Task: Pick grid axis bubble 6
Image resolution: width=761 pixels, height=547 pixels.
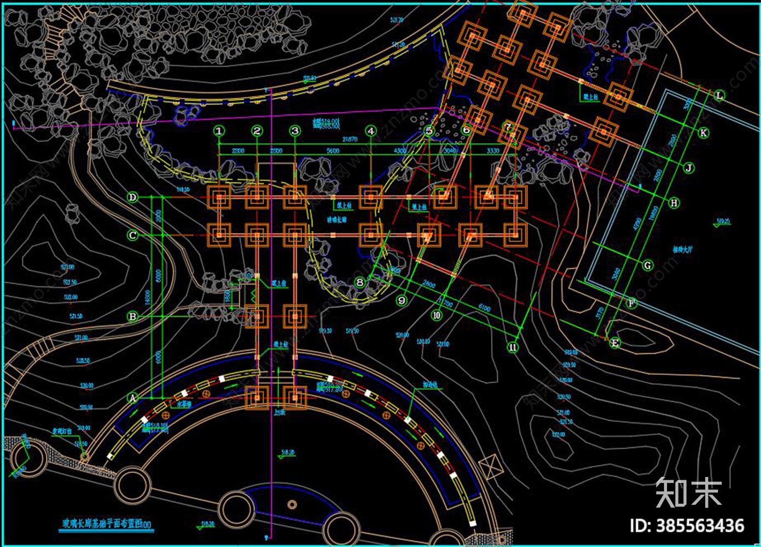Action: pos(466,130)
